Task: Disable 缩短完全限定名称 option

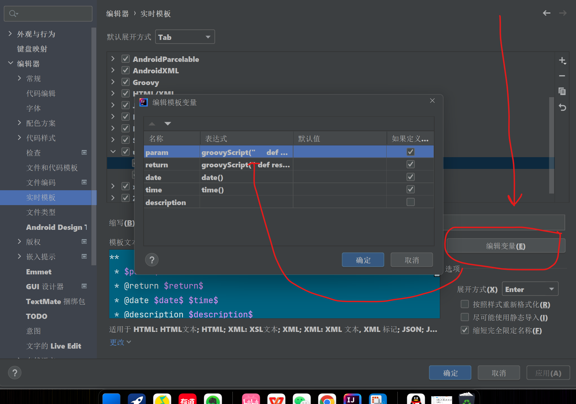Action: point(465,330)
